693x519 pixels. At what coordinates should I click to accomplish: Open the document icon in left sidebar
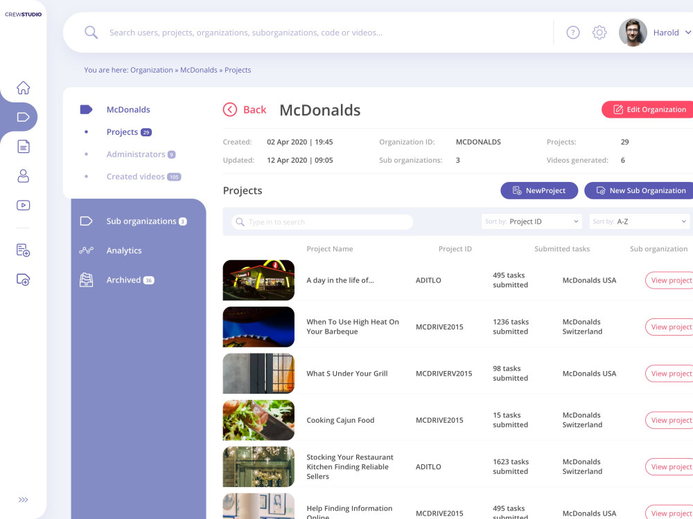pyautogui.click(x=23, y=147)
